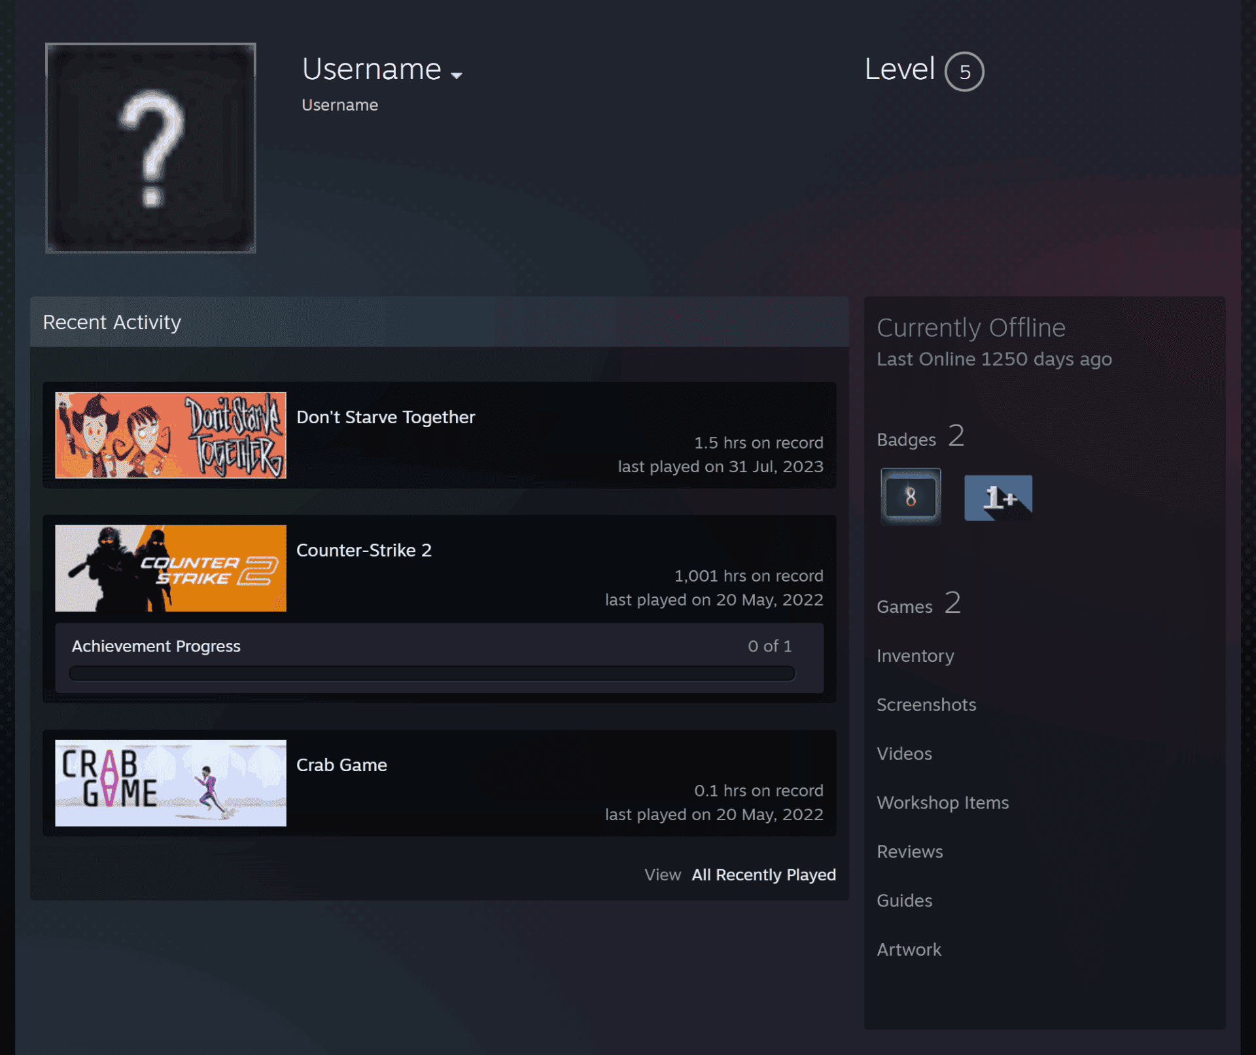1256x1055 pixels.
Task: Open the Crab Game banner image
Action: (x=171, y=783)
